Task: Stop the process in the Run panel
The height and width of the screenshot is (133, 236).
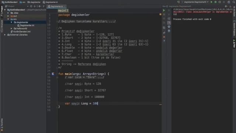Action: pyautogui.click(x=164, y=14)
